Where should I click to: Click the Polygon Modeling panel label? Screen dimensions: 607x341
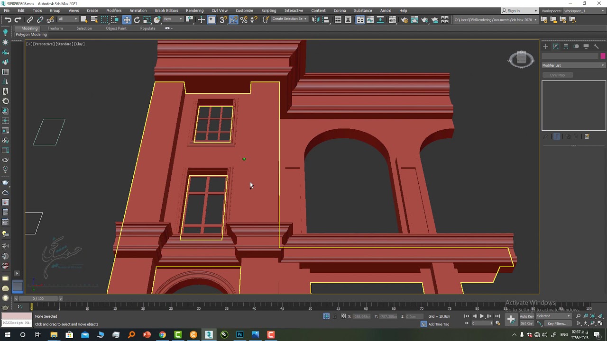pyautogui.click(x=31, y=35)
